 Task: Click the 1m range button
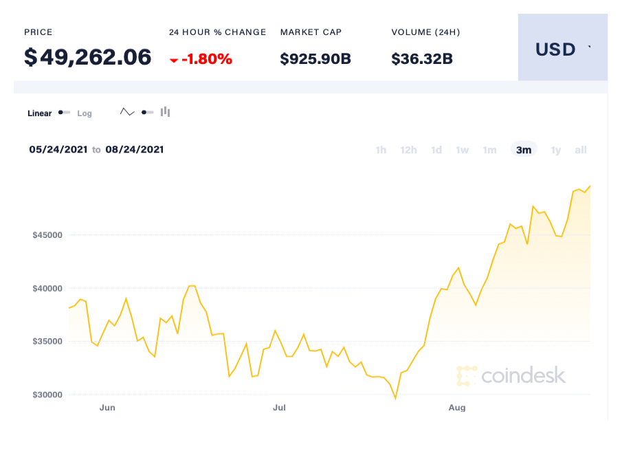pyautogui.click(x=489, y=149)
